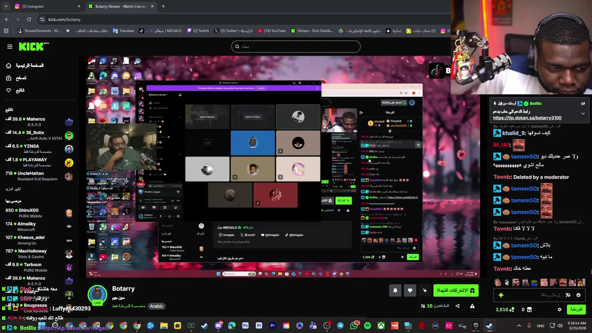Screen dimensions: 592x333
Task: Click the notification bell below the stream
Action: click(395, 290)
